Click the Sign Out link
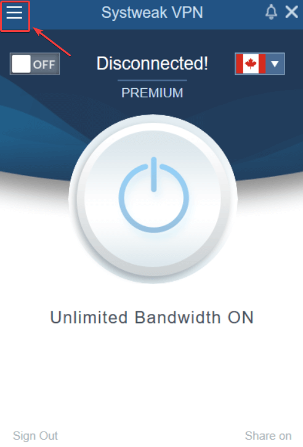303x447 pixels. pyautogui.click(x=35, y=436)
